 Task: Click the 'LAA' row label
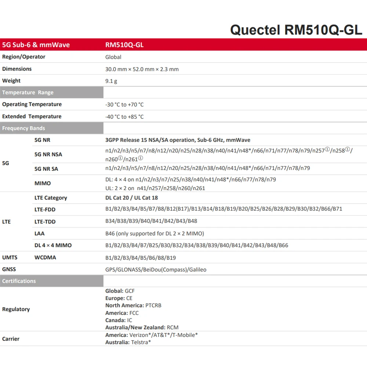(40, 233)
